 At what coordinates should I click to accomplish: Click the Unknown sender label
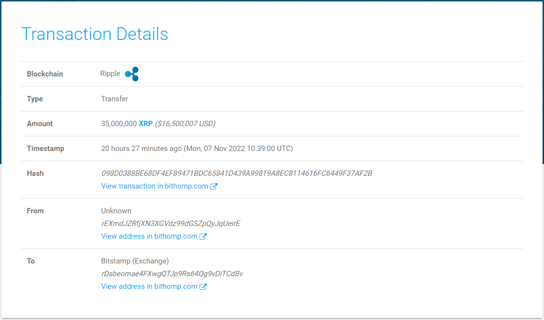116,211
